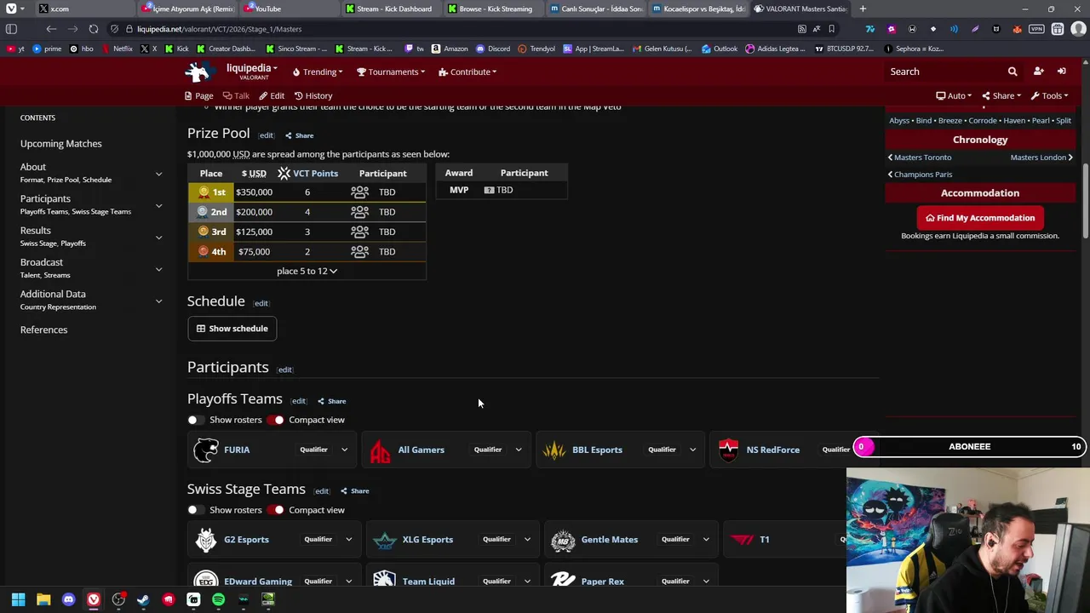Open the Broadcast section in contents

(42, 262)
